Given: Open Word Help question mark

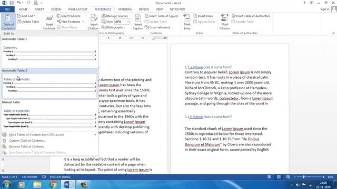Looking at the screenshot, I should (304, 3).
